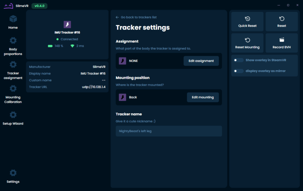Start Record BVH
This screenshot has height=191, width=303.
(282, 43)
